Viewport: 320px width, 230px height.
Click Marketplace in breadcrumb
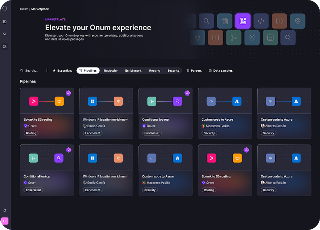click(x=40, y=9)
